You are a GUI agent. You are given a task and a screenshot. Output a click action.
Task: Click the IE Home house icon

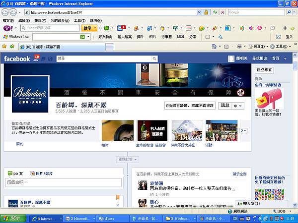coord(214,46)
